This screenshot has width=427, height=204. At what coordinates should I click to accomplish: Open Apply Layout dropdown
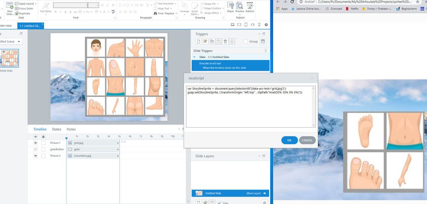pos(26,3)
